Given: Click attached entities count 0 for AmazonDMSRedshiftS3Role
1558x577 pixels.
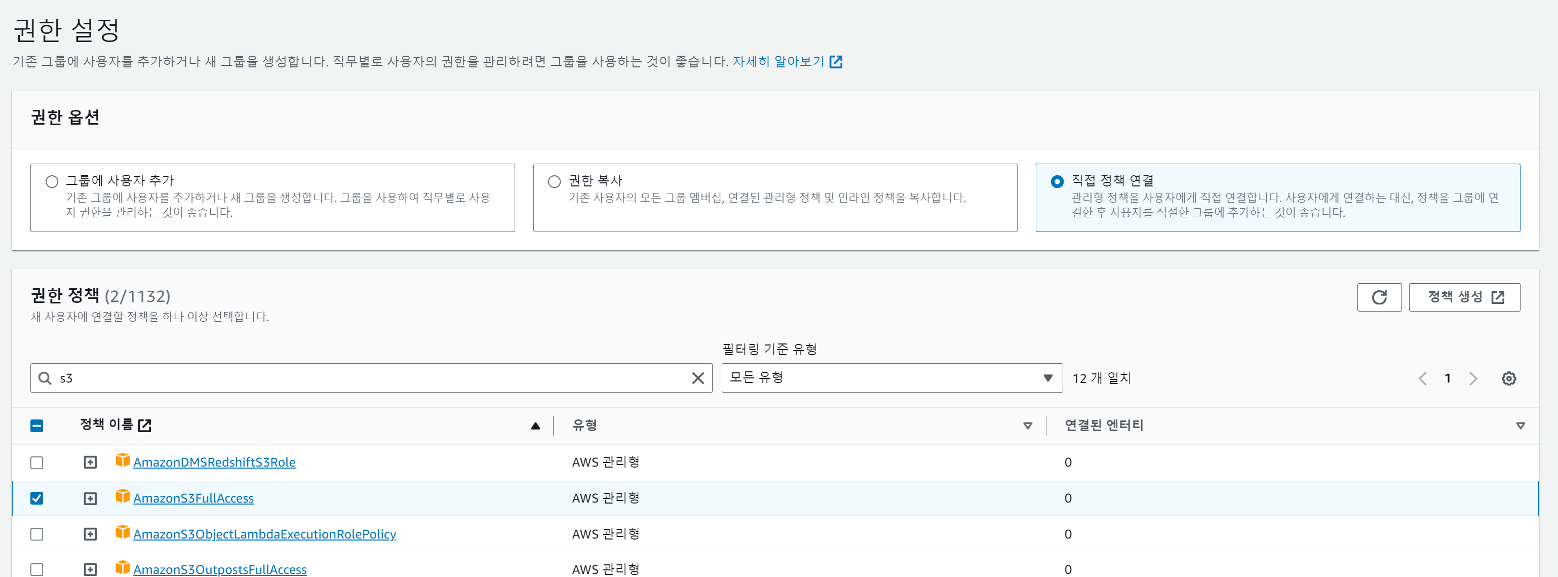Looking at the screenshot, I should point(1068,463).
